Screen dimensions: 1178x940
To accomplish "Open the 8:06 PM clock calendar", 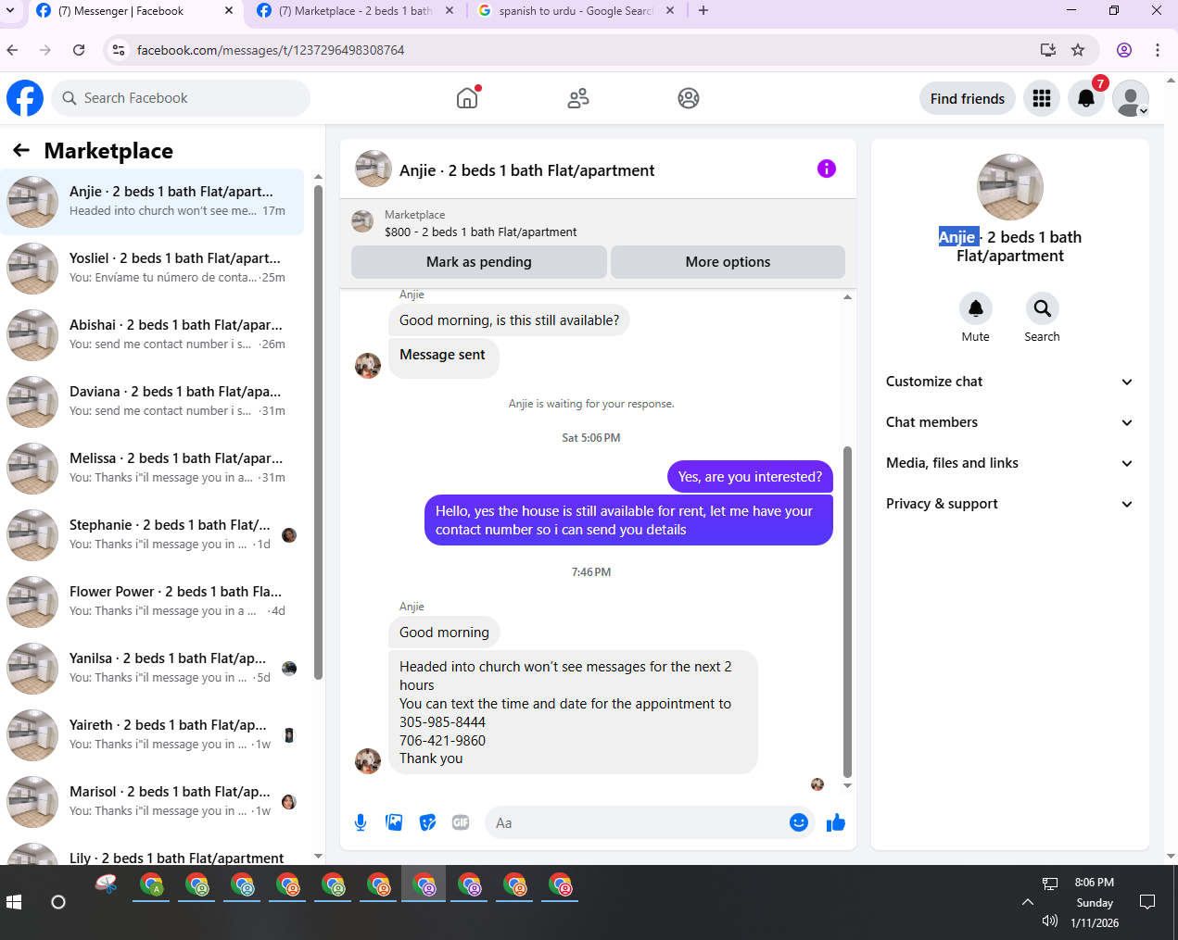I will pyautogui.click(x=1095, y=902).
